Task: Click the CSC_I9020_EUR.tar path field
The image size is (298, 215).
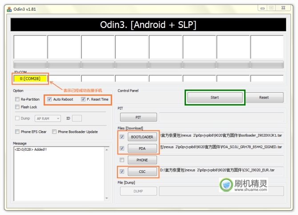Action: coord(221,171)
